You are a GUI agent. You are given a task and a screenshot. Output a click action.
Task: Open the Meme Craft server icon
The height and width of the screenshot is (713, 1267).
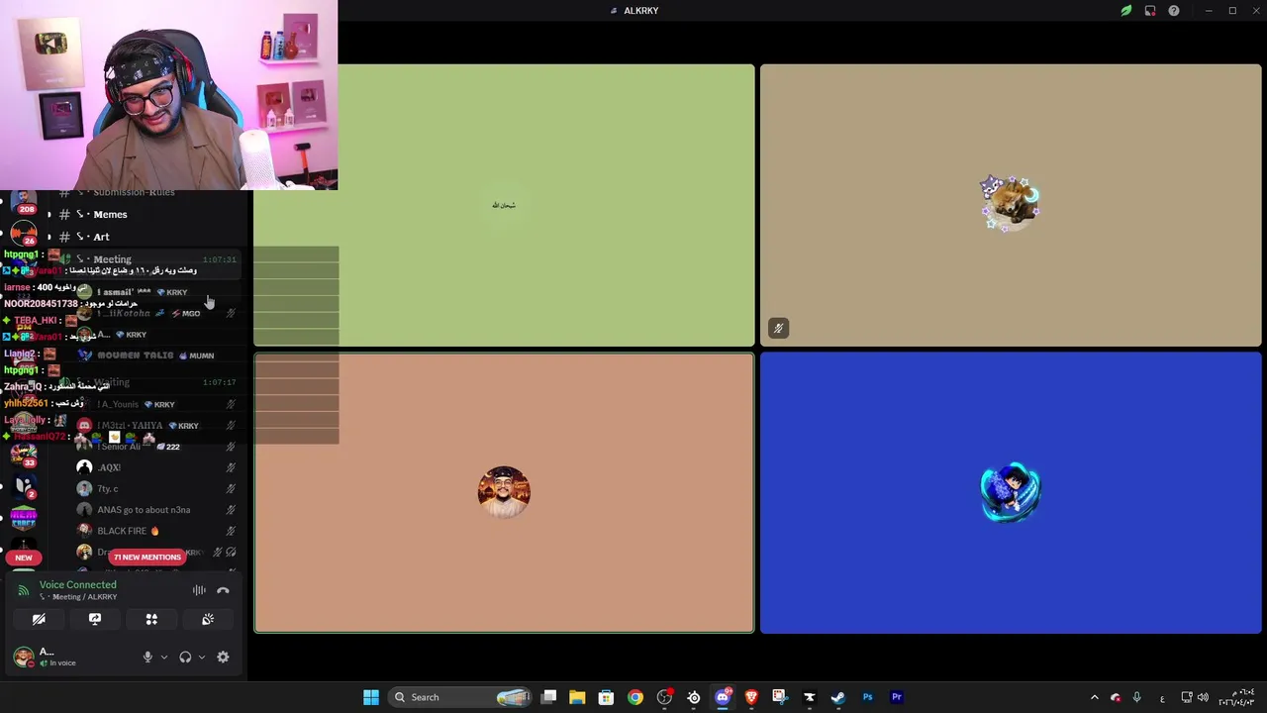click(24, 518)
